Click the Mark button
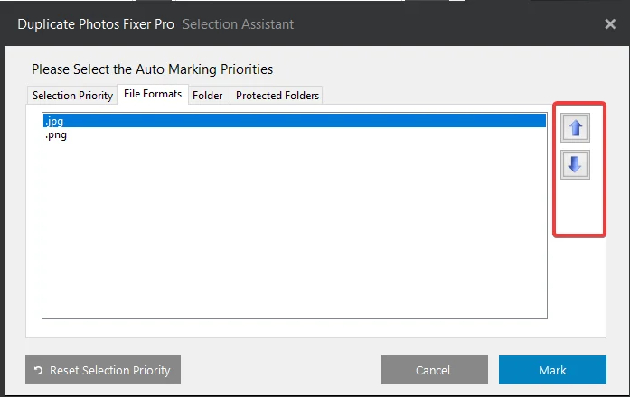This screenshot has height=397, width=630. (552, 370)
